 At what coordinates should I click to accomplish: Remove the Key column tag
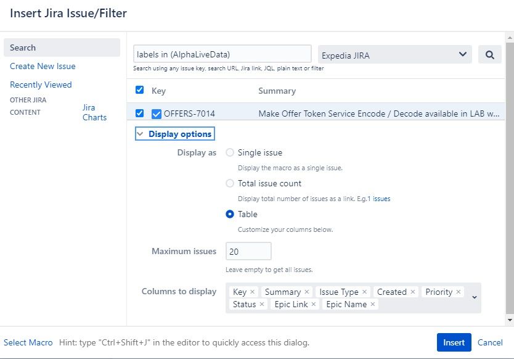coord(253,292)
